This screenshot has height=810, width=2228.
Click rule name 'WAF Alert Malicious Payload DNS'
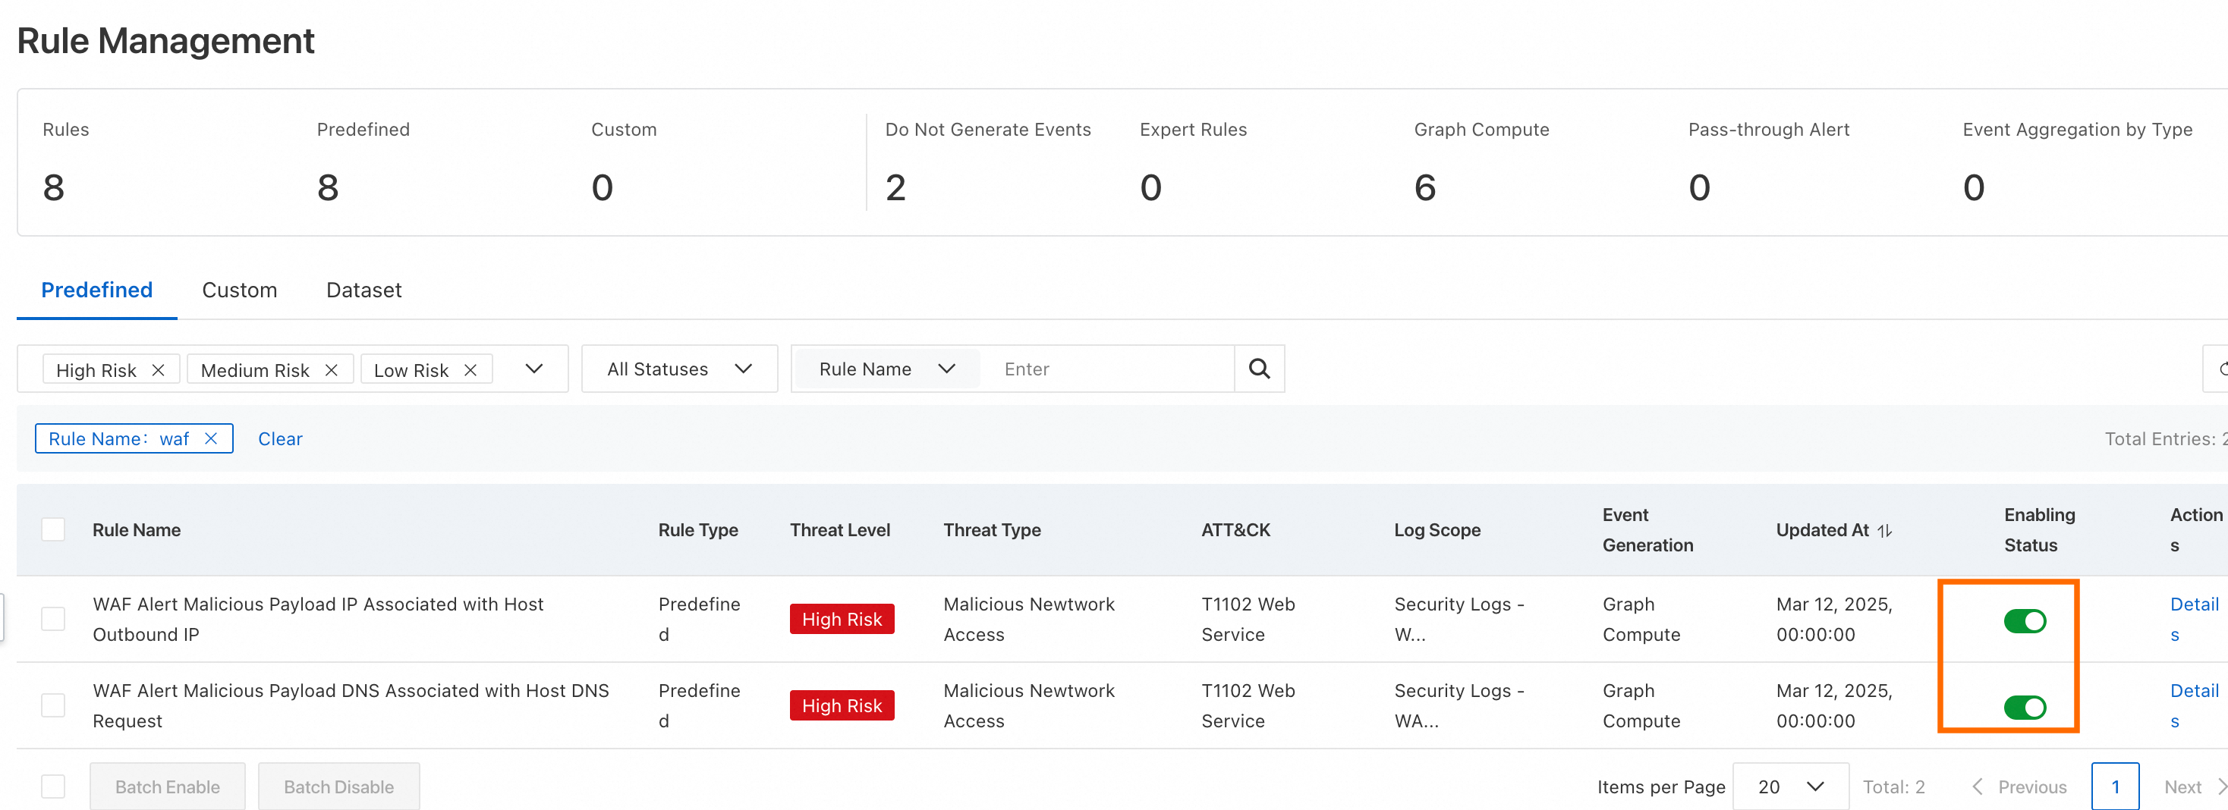click(x=351, y=705)
